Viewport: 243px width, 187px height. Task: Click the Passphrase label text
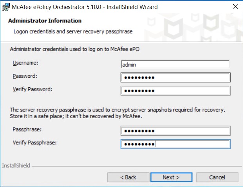click(x=27, y=129)
